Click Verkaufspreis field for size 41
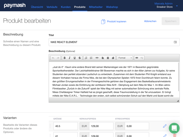Image resolution: width=183 pixels, height=137 pixels. coord(101,135)
